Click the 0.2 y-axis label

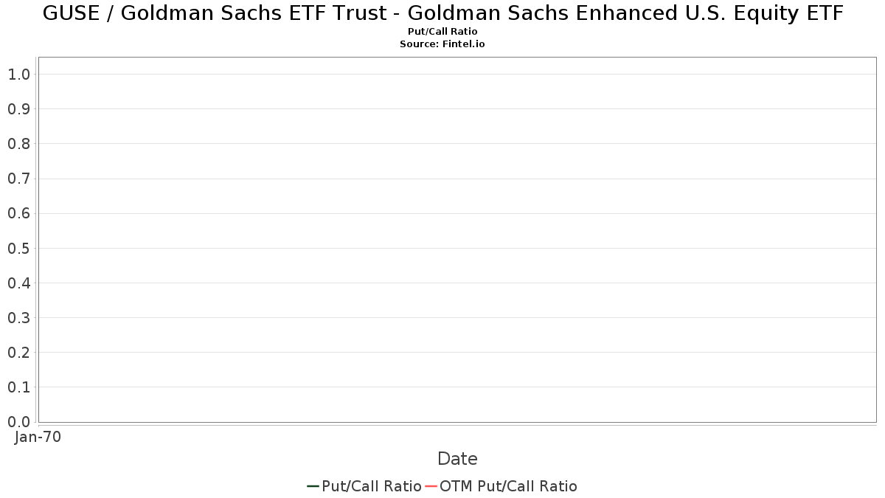click(x=18, y=353)
